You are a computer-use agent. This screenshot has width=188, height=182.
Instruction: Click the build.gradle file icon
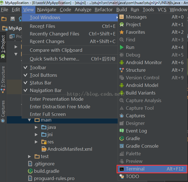30,171
